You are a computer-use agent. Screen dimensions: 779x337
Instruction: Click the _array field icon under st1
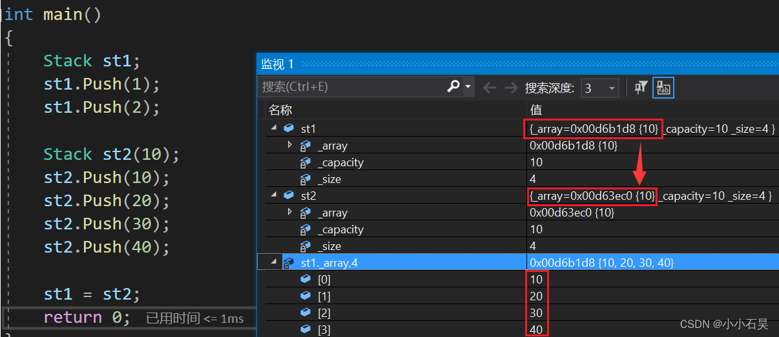click(x=306, y=146)
